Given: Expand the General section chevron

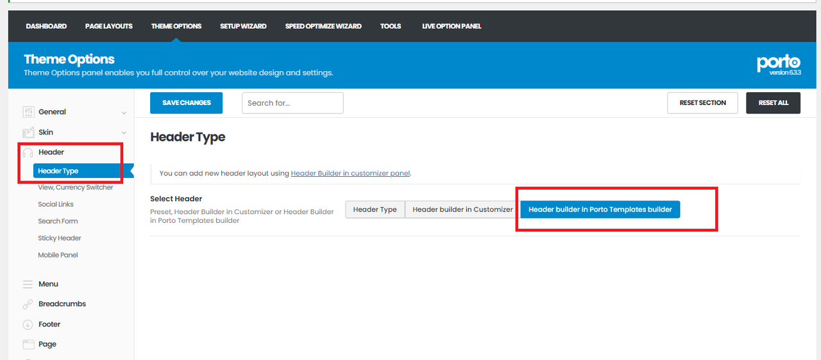Looking at the screenshot, I should (x=124, y=113).
